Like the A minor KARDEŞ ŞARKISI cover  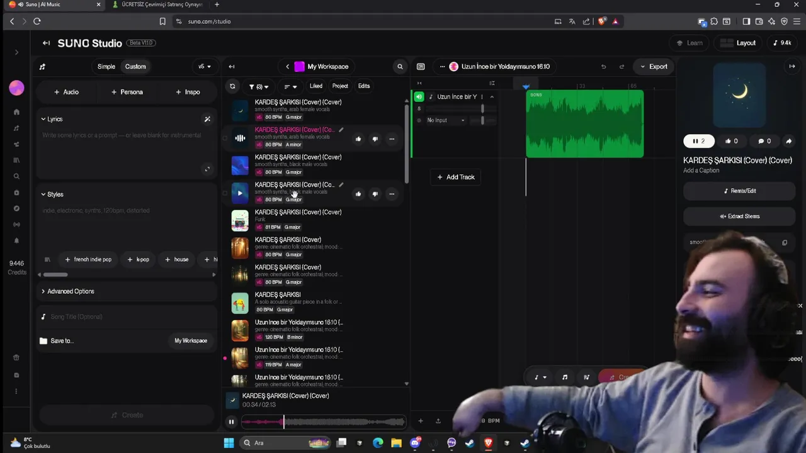point(358,138)
